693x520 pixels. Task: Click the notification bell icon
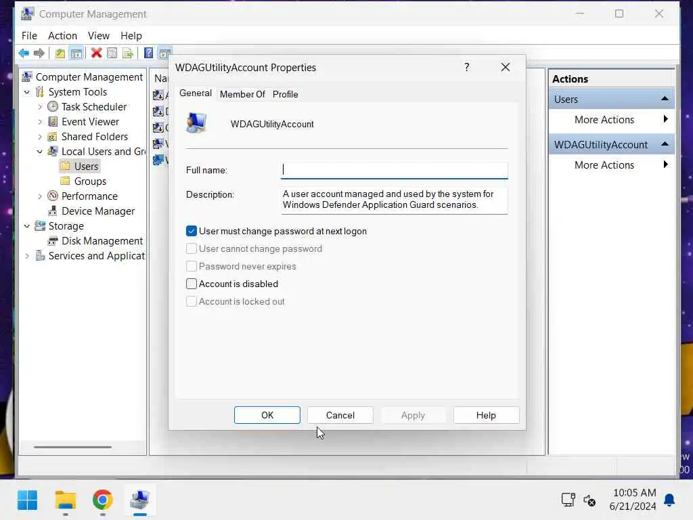669,500
